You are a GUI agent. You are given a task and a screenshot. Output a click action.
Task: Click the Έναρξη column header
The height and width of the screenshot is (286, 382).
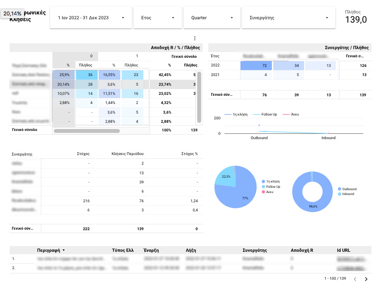pos(151,250)
